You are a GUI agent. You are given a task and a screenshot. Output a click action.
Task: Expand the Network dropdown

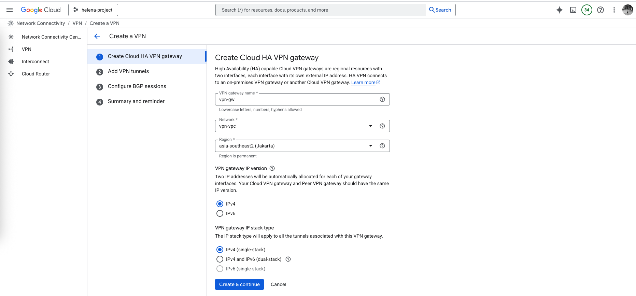tap(370, 126)
